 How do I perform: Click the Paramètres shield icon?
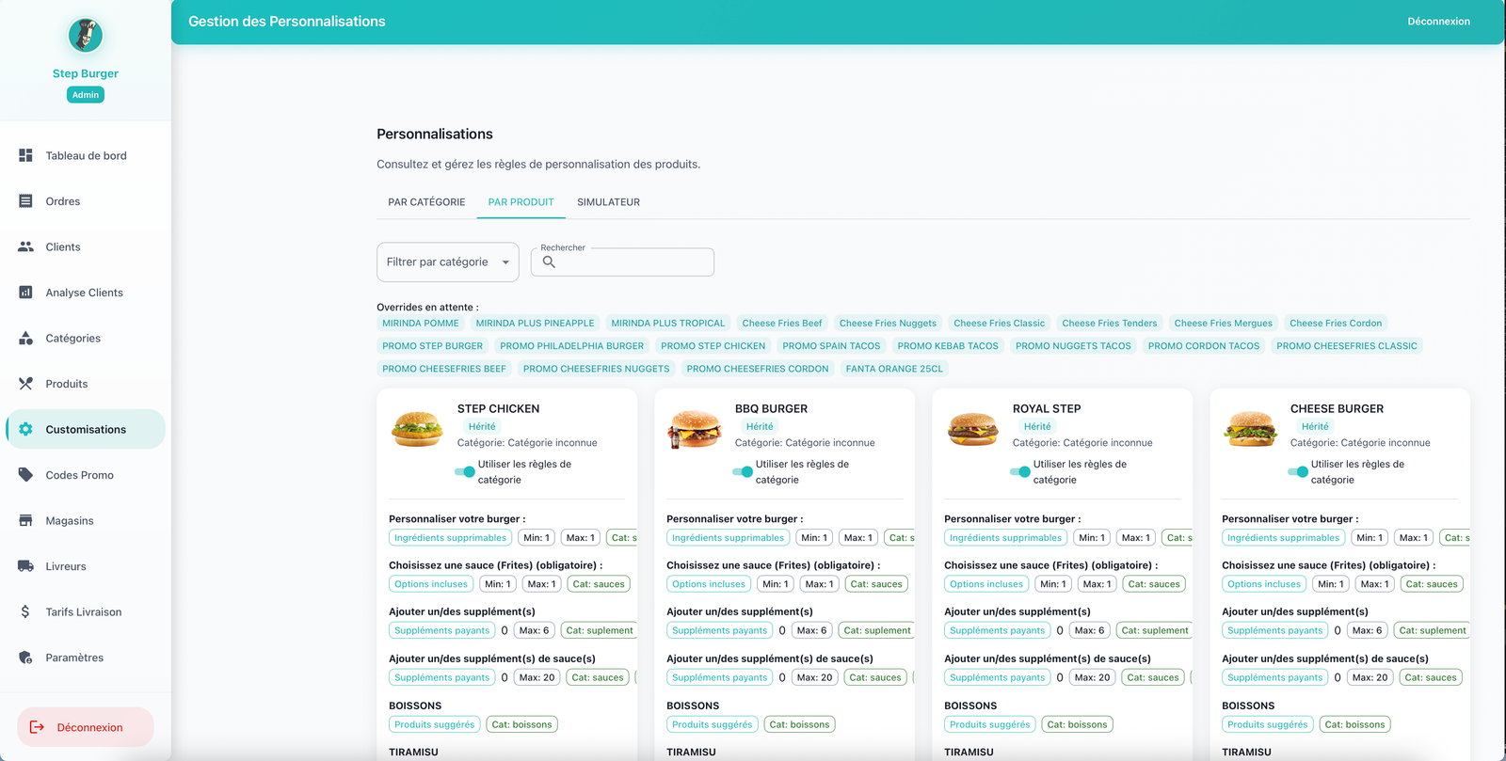(x=25, y=658)
